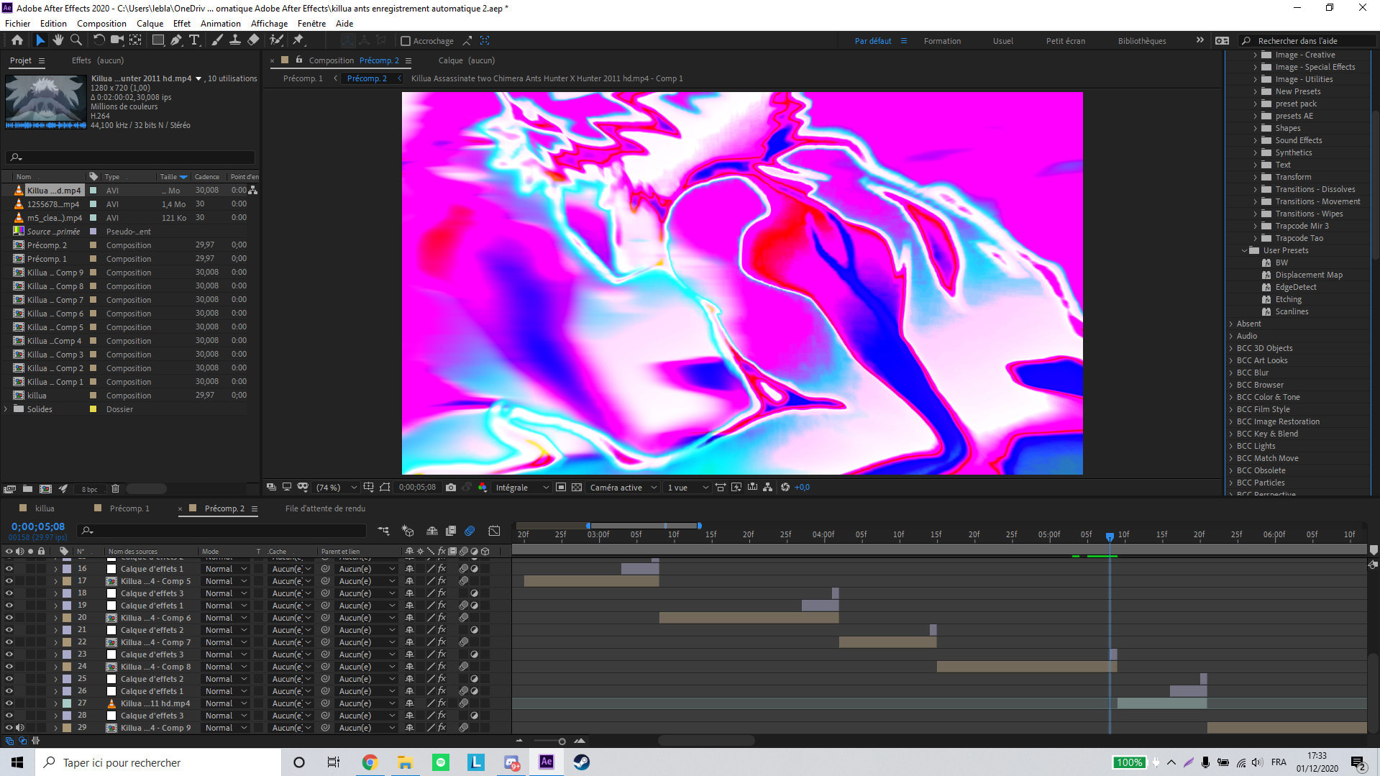Open the Intégrale resolution dropdown
This screenshot has height=776, width=1380.
522,488
